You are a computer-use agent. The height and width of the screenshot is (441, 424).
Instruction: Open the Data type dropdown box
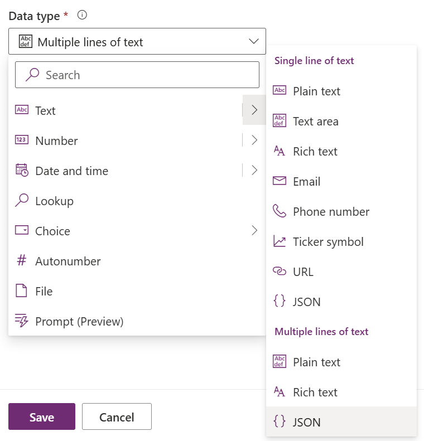137,42
